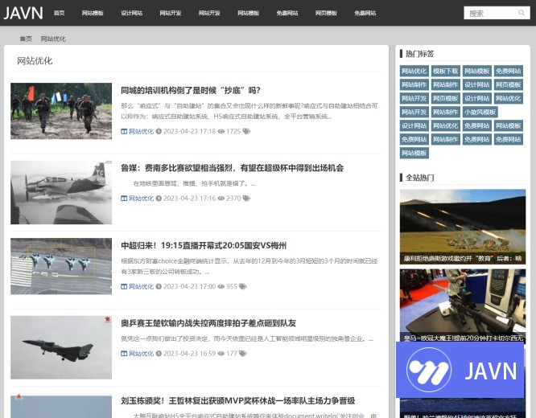Viewport: 536px width, 418px height.
Task: Click the category icon in the 16:59 article row
Action: [x=124, y=353]
